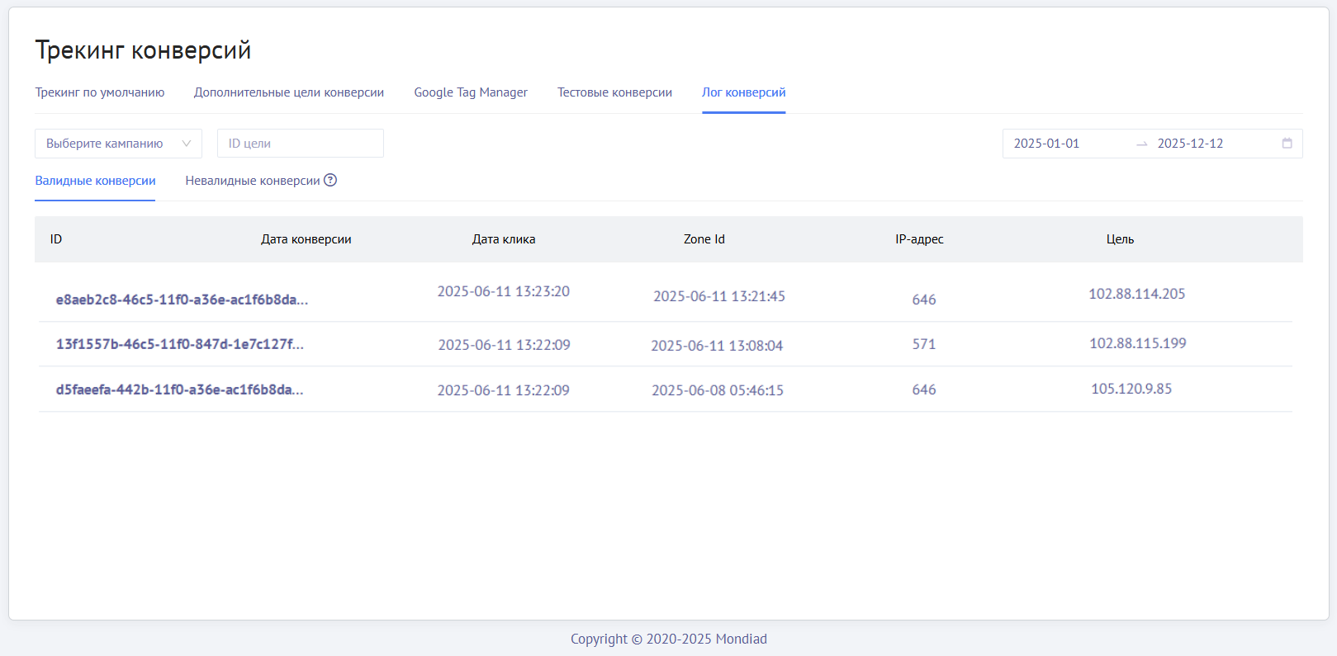
Task: Show the Валидные конверсии sub-tab
Action: (x=95, y=181)
